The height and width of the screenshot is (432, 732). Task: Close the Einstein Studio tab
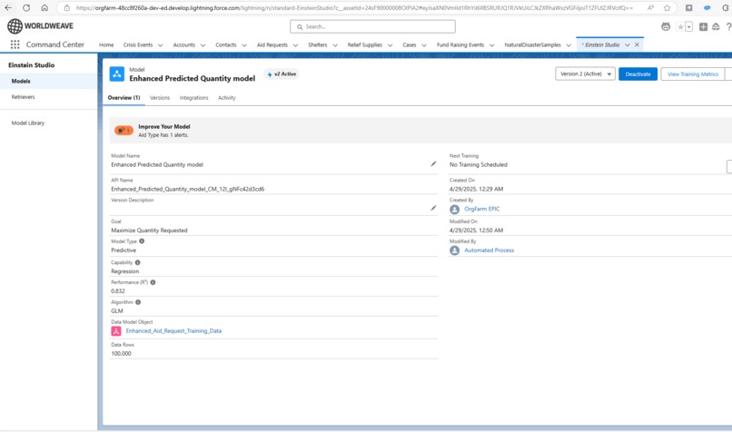click(637, 44)
